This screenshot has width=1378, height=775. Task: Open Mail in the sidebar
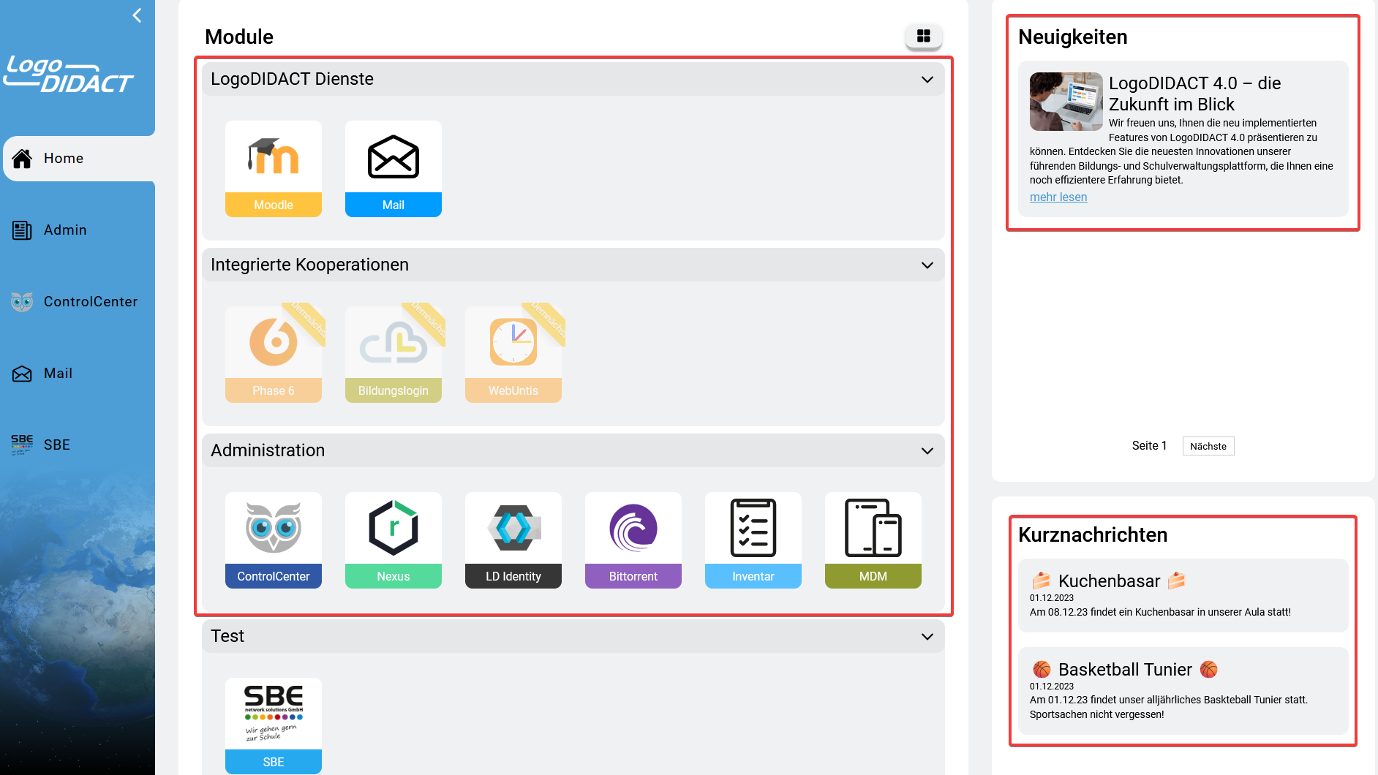point(78,374)
